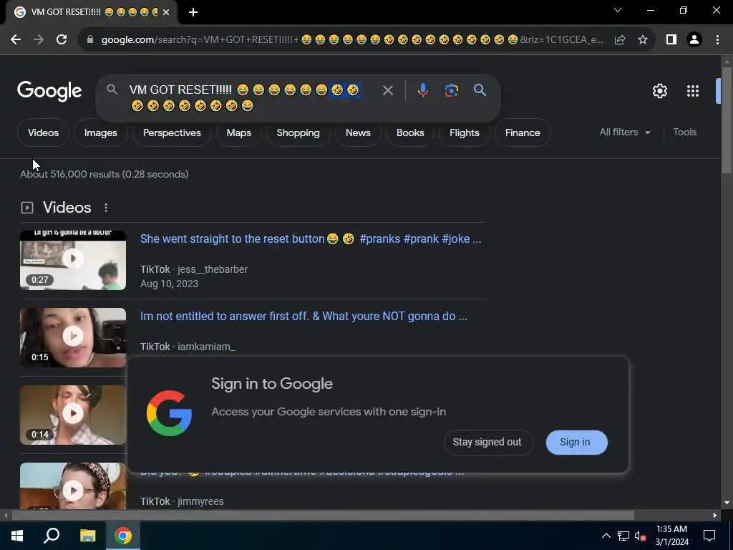Click the Sign in button

[x=576, y=443]
